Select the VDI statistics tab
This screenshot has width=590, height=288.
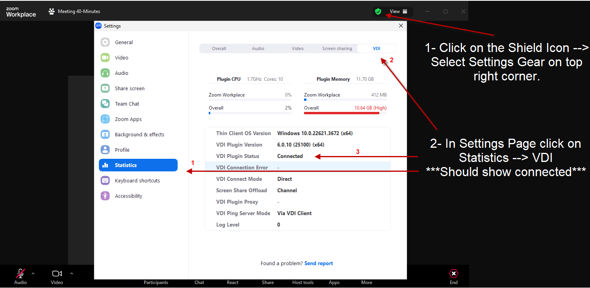[x=377, y=48]
